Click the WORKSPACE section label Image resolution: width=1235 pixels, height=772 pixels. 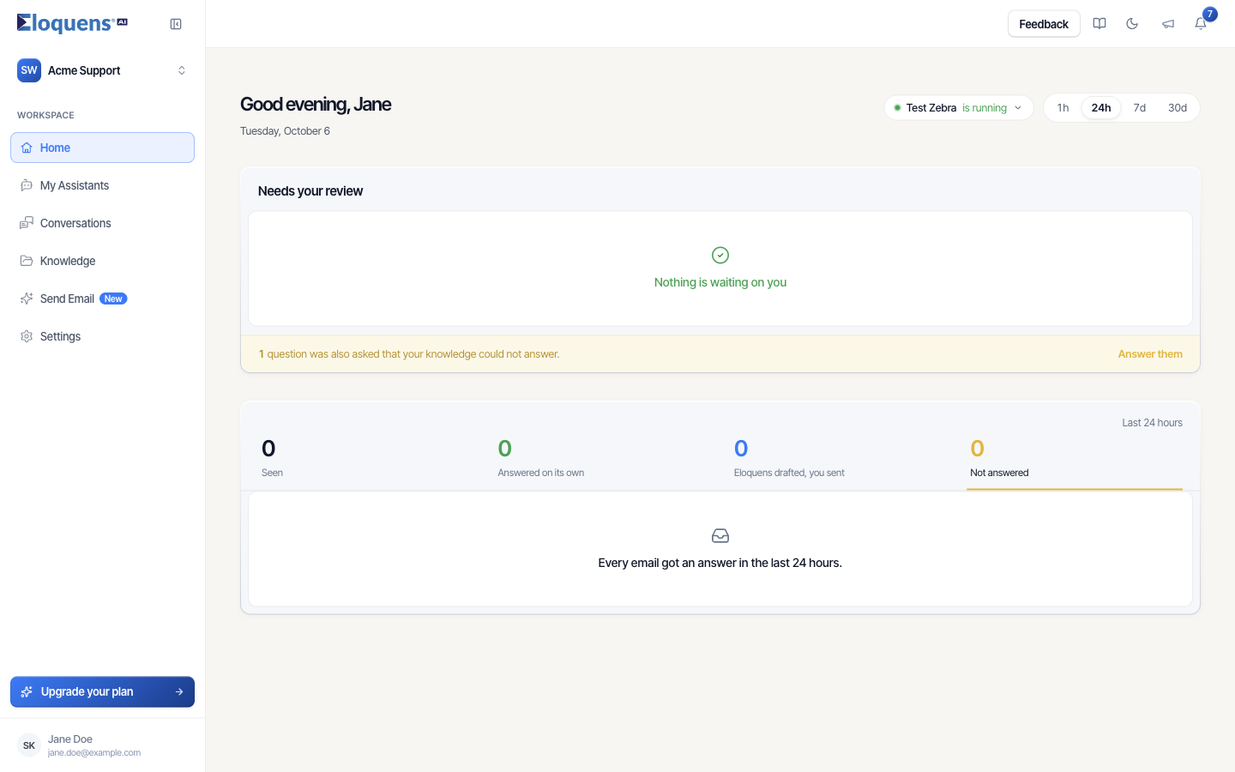(45, 115)
